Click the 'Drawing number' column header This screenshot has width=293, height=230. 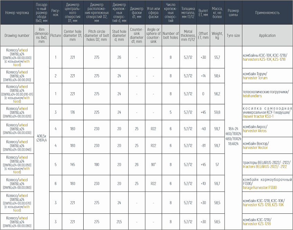(17, 36)
